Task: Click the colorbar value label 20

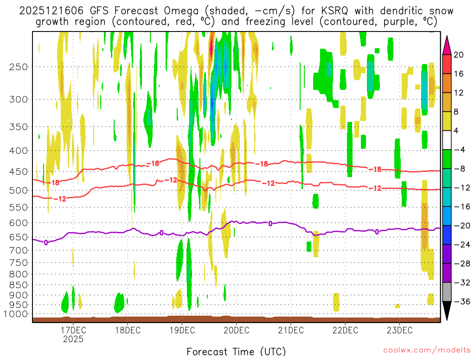Action: (459, 55)
